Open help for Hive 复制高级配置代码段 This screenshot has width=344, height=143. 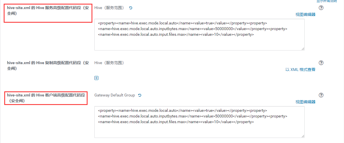click(x=321, y=63)
